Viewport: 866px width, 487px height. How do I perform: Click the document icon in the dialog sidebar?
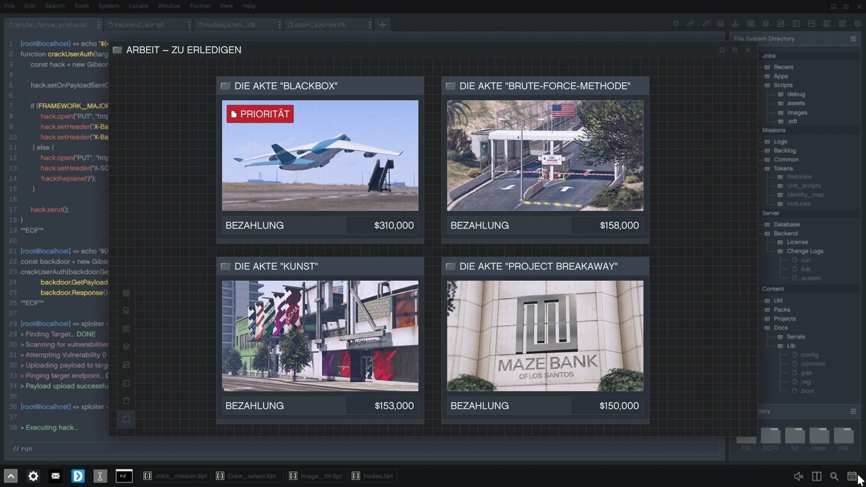(126, 310)
